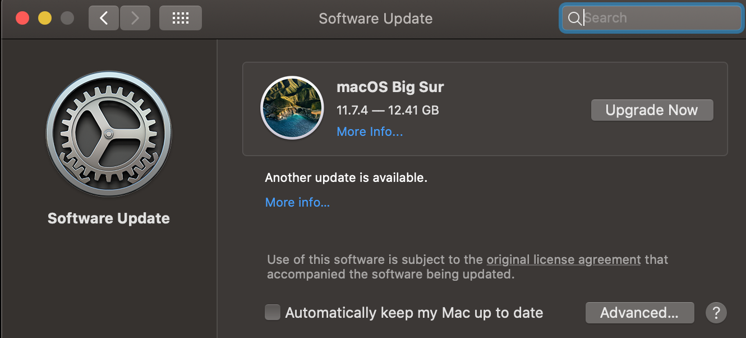Minimize the window with the yellow button

click(x=45, y=18)
